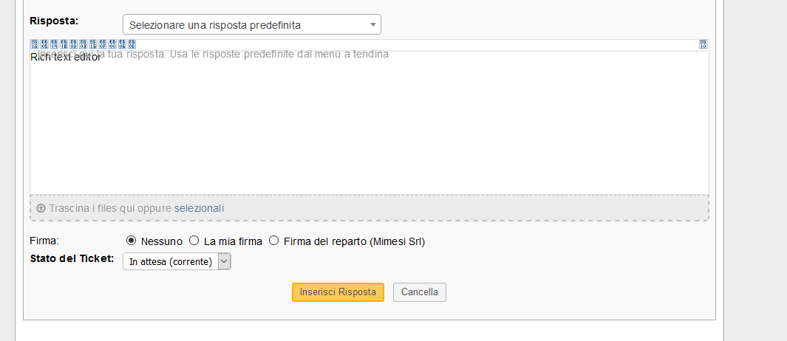Image resolution: width=787 pixels, height=341 pixels.
Task: Click the E610 glyph at the toolbar's far end
Action: pyautogui.click(x=703, y=44)
